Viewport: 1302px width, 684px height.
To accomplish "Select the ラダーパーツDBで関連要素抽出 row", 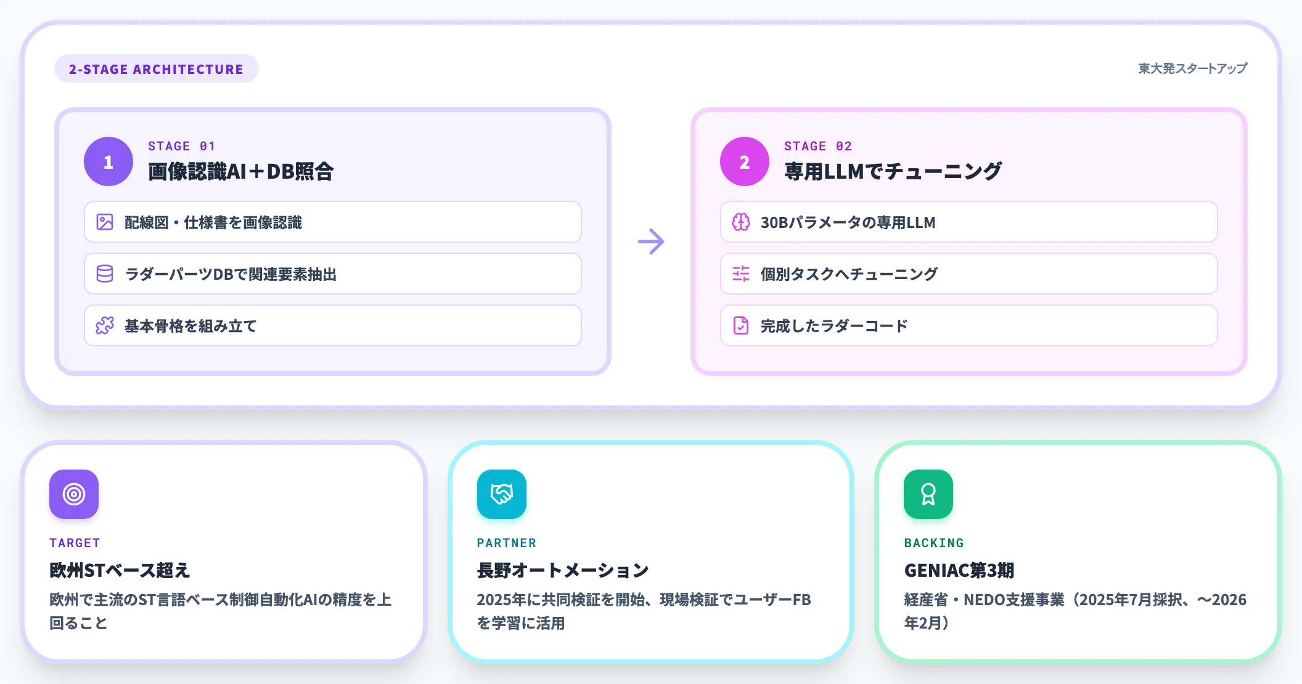I will [x=333, y=274].
